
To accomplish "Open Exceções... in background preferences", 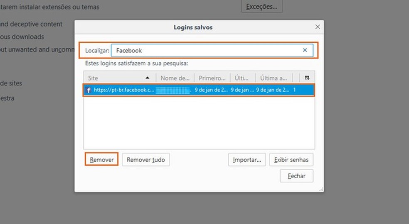I will 261,6.
